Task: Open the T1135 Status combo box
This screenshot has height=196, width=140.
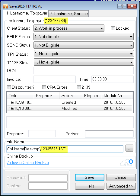Action: click(84, 62)
